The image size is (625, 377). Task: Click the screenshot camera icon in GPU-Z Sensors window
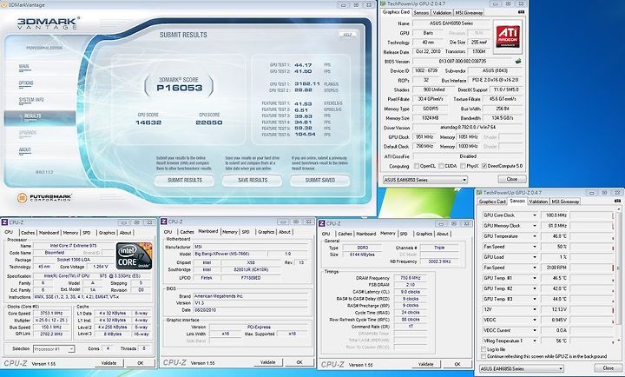[617, 201]
